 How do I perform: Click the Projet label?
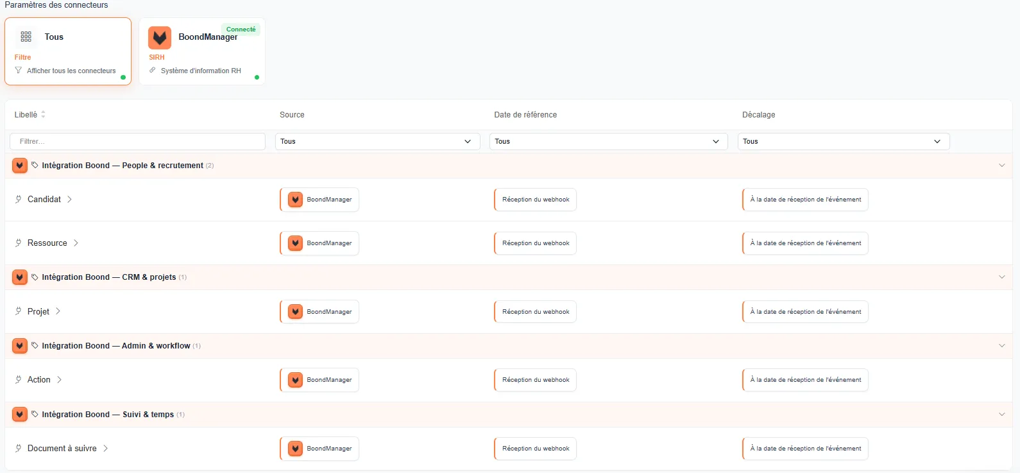pyautogui.click(x=38, y=311)
